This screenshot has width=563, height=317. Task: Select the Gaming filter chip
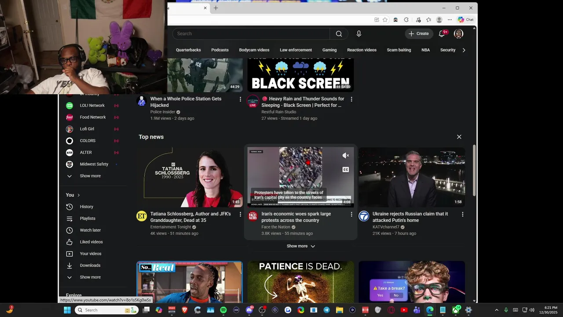coord(329,50)
